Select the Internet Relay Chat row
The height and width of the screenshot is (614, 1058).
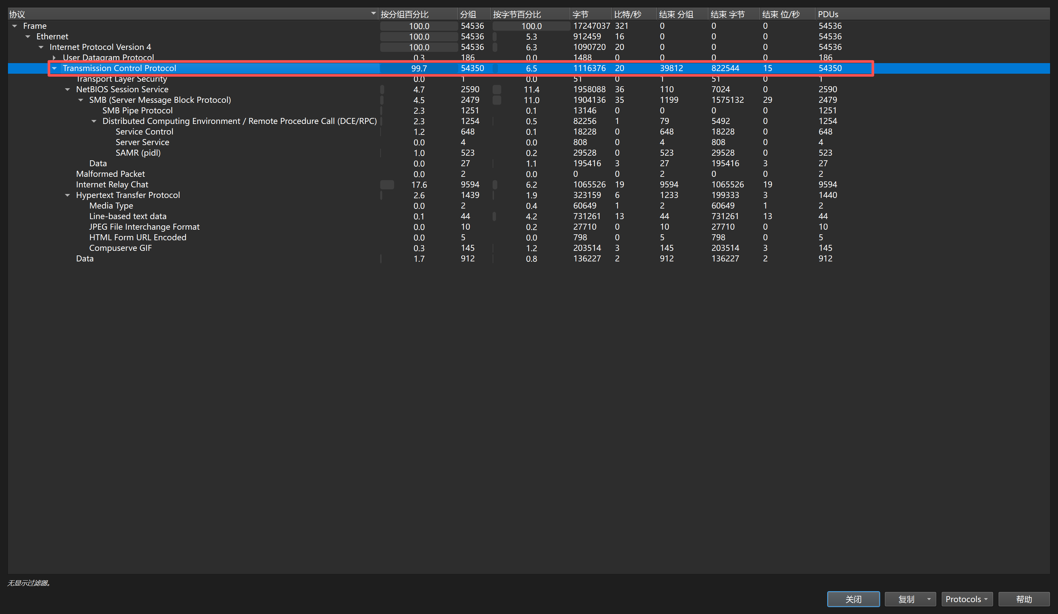[x=112, y=185]
